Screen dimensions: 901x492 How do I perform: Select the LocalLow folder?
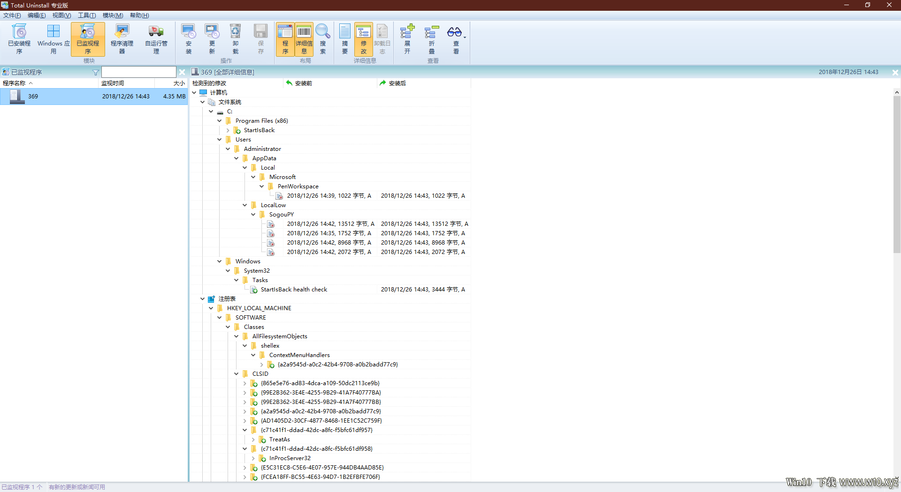coord(273,205)
